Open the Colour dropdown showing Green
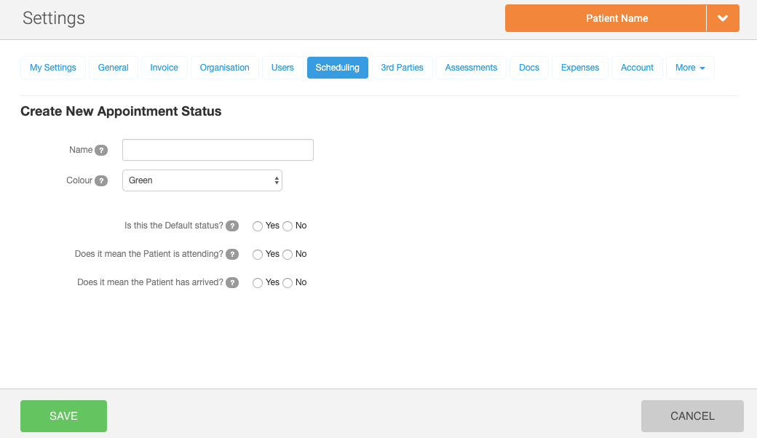This screenshot has width=757, height=438. 202,180
